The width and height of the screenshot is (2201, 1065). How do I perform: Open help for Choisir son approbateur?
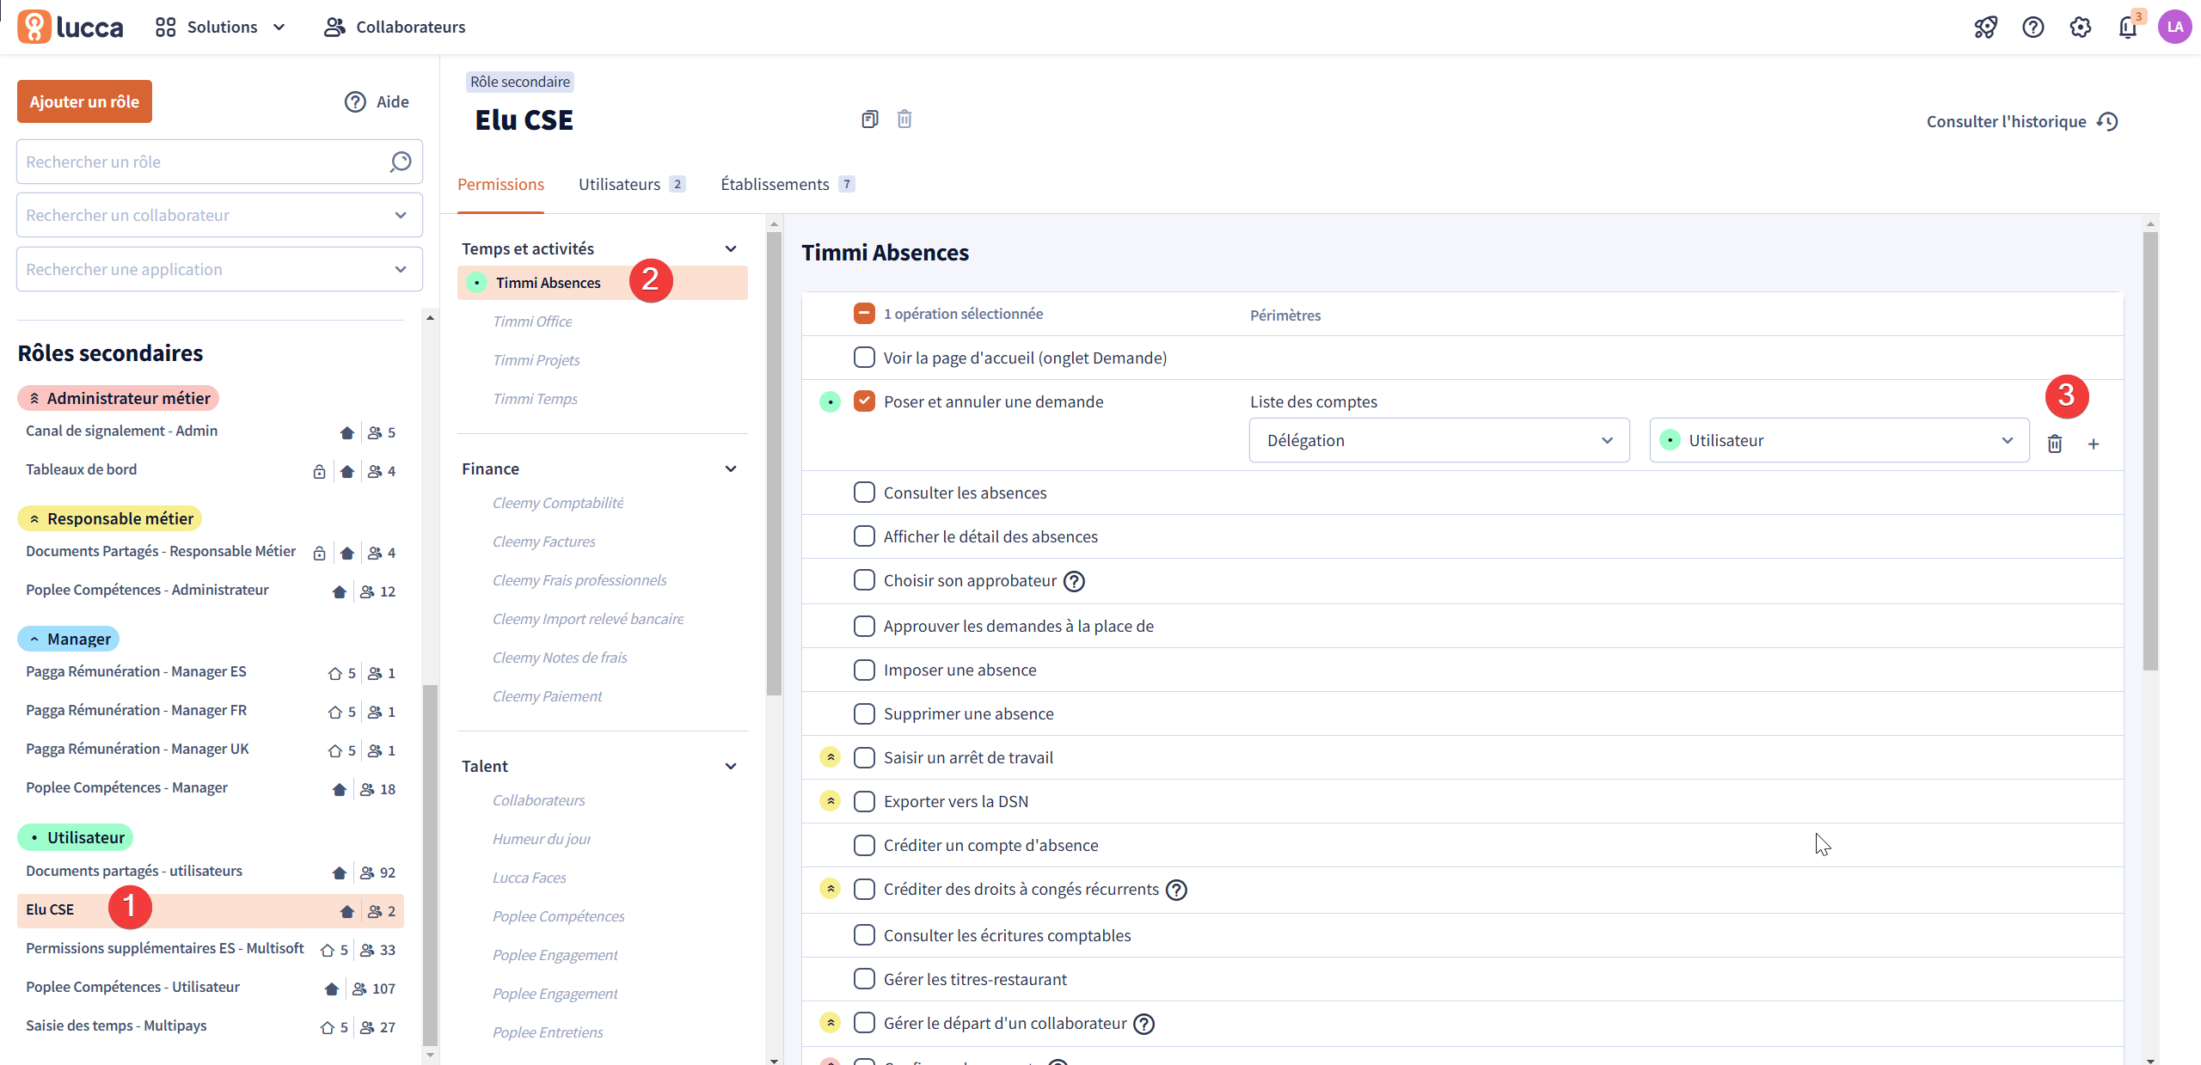tap(1074, 581)
